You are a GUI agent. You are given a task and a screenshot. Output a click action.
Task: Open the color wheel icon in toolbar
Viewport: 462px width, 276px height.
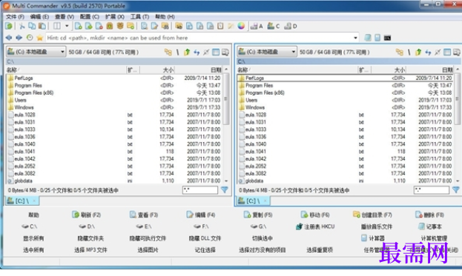tap(241, 26)
